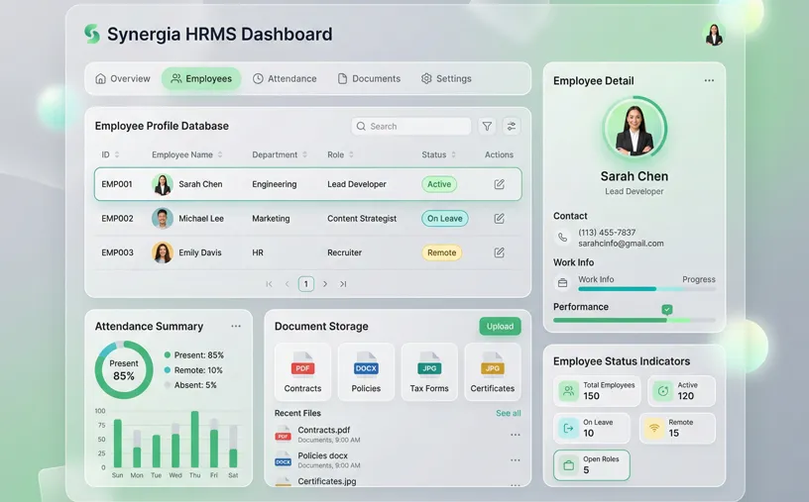Image resolution: width=809 pixels, height=502 pixels.
Task: Open the Contracts PDF folder
Action: (x=302, y=372)
